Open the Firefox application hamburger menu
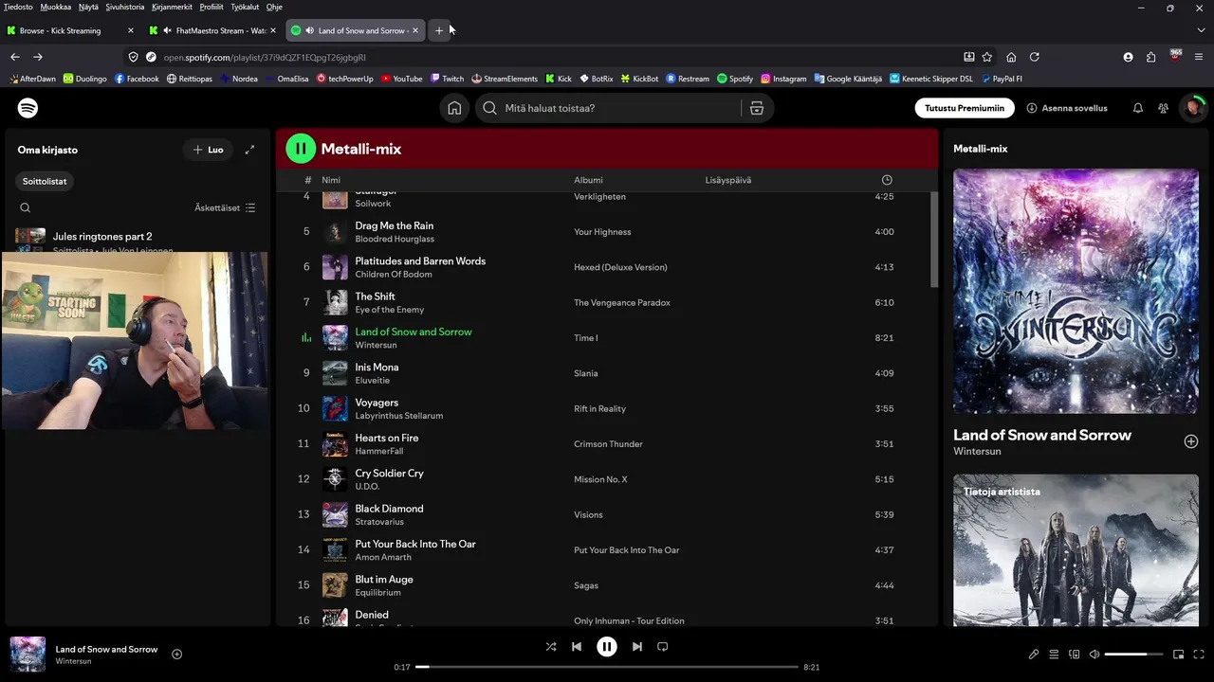 1201,57
